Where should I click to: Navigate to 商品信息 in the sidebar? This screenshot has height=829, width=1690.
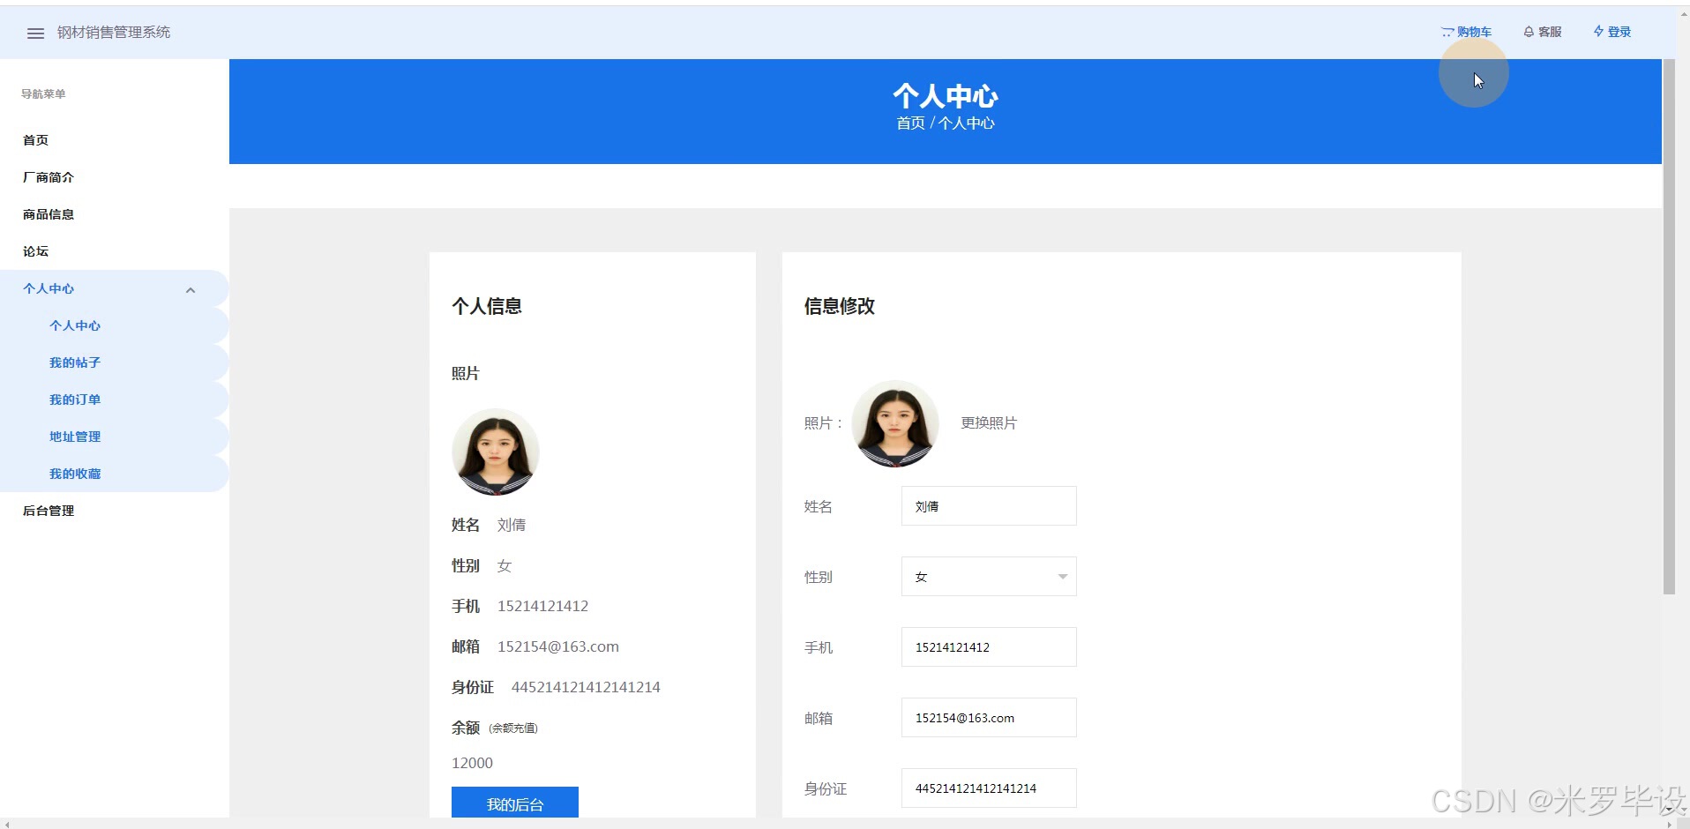point(49,214)
